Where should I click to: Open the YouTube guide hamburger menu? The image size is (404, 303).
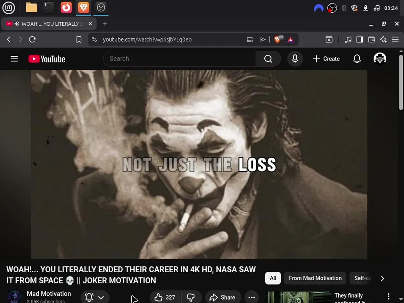[14, 59]
